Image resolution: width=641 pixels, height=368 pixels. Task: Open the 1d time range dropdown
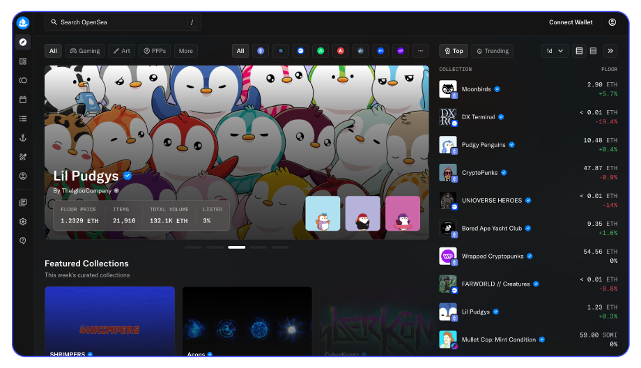[554, 51]
